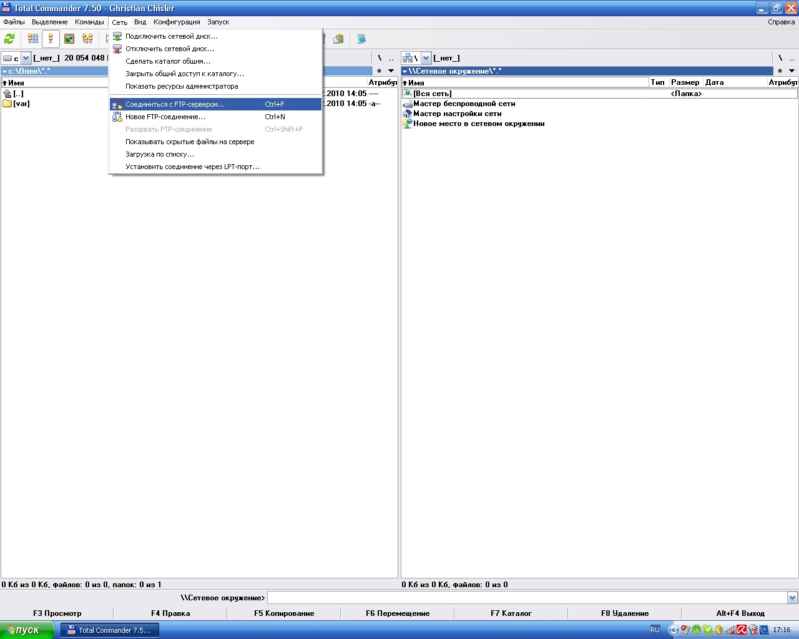Click Alt+F4 Выход button
Screen dimensions: 799x639
point(740,613)
